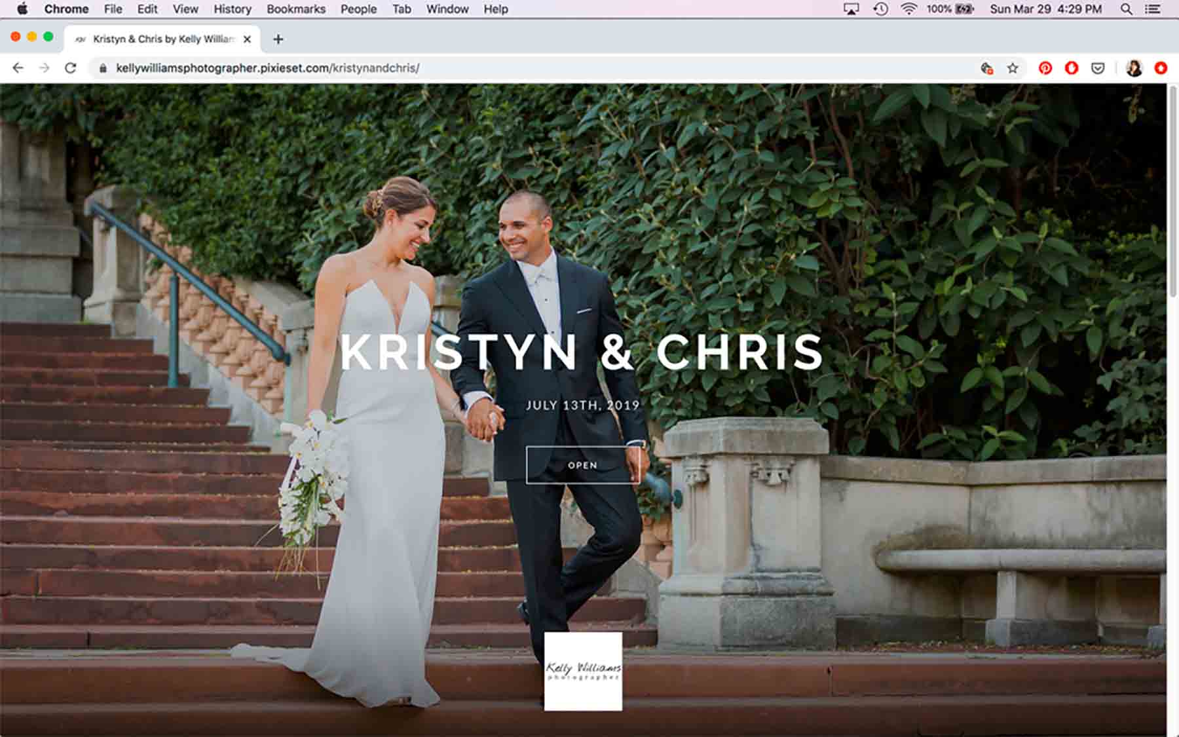1179x737 pixels.
Task: Open the People menu
Action: click(x=358, y=9)
